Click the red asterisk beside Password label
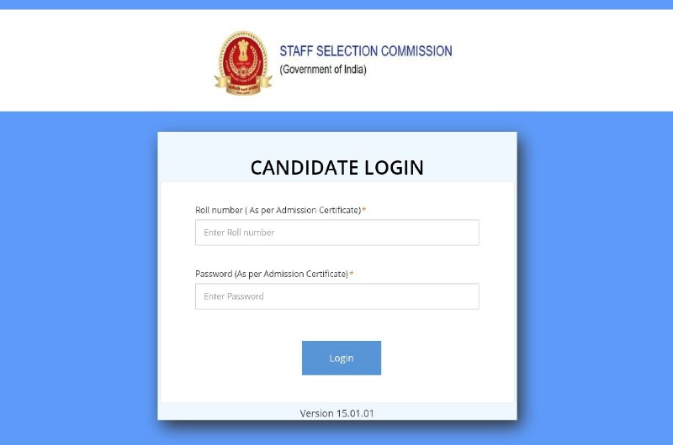Viewport: 673px width, 445px height. point(351,274)
